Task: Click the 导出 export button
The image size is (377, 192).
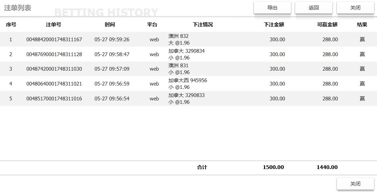Action: point(272,8)
